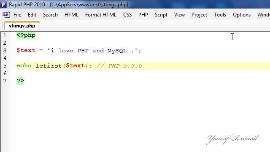The height and width of the screenshot is (152, 270).
Task: Open the Project menu
Action: pos(199,15)
